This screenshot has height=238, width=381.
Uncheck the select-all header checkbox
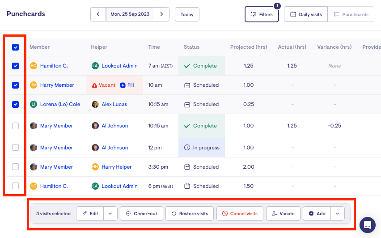click(x=16, y=47)
